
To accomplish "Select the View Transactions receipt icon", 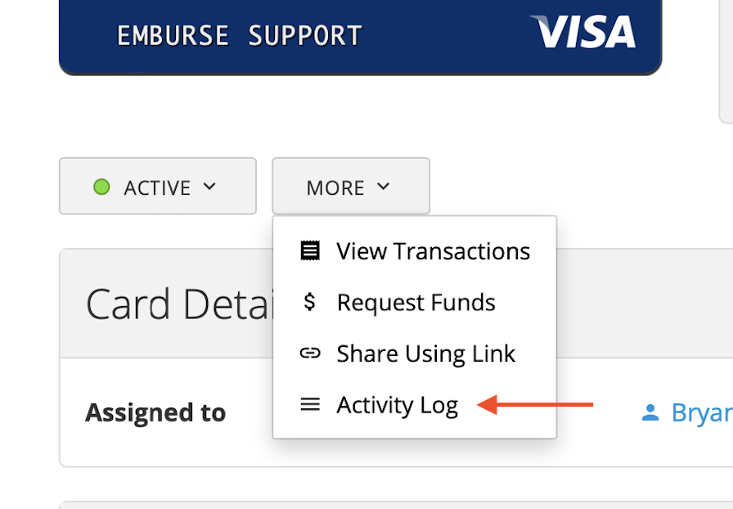I will [x=310, y=250].
